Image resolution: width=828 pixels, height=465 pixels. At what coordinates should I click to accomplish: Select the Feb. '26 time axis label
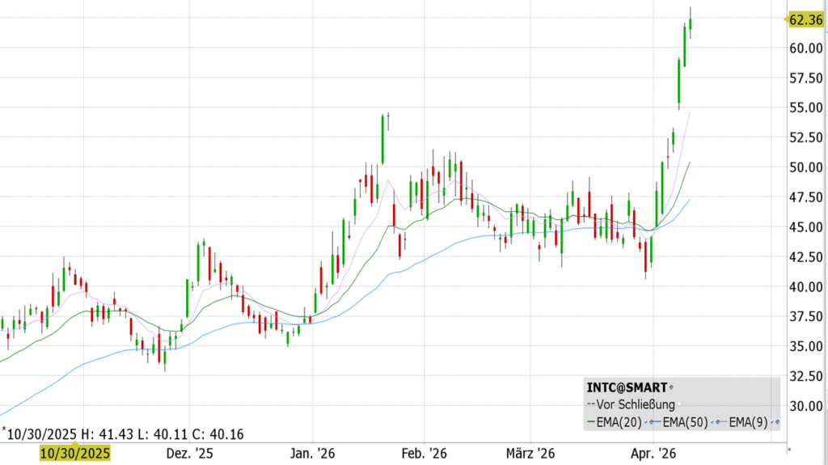(x=425, y=454)
